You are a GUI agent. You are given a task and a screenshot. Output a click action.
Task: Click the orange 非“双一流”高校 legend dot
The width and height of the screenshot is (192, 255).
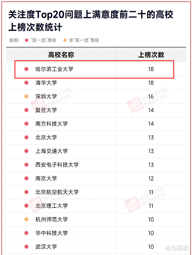pos(65,40)
